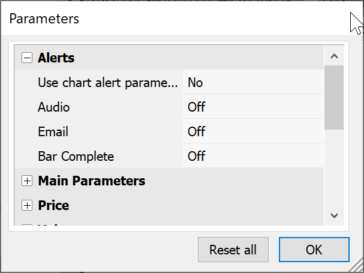Select the Bar Complete parameter label
Viewport: 364px width, 273px height.
pos(76,157)
